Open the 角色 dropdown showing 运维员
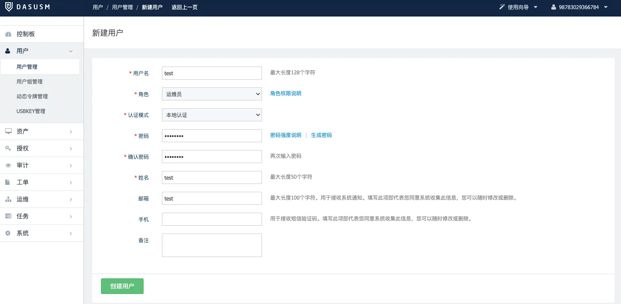This screenshot has height=304, width=621. click(211, 94)
